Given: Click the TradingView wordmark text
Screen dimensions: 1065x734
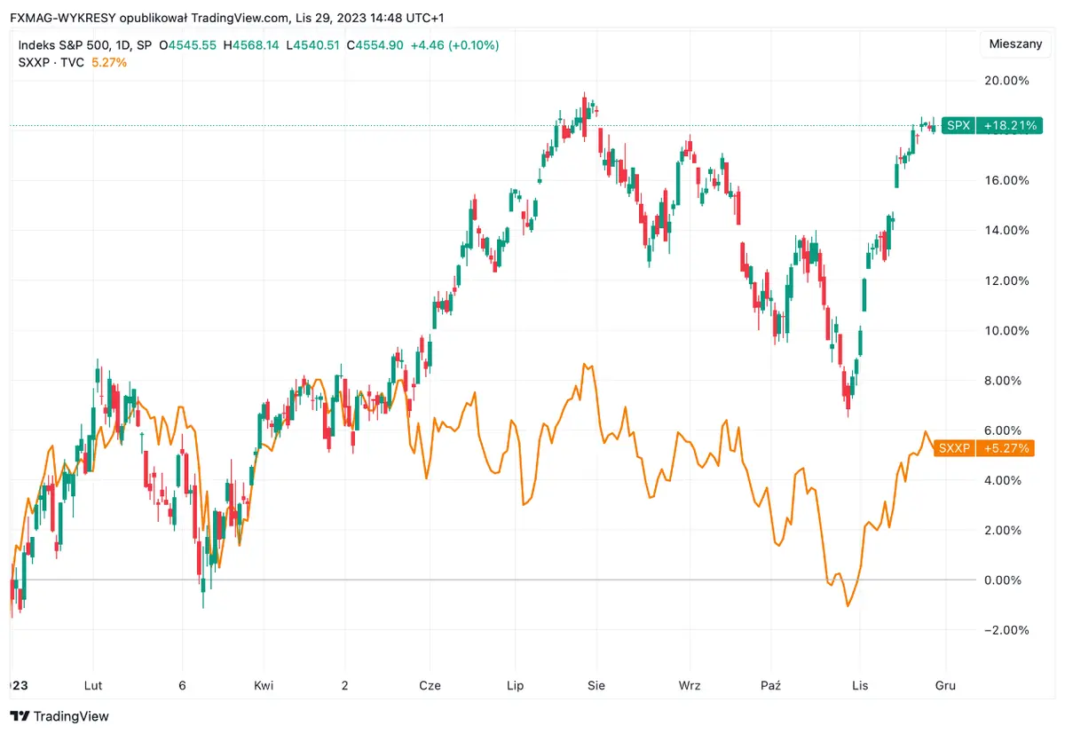Looking at the screenshot, I should 72,716.
